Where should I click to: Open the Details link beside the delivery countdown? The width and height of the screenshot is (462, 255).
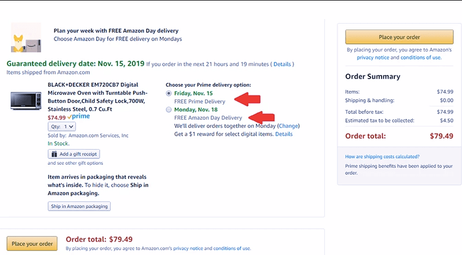[x=282, y=64]
